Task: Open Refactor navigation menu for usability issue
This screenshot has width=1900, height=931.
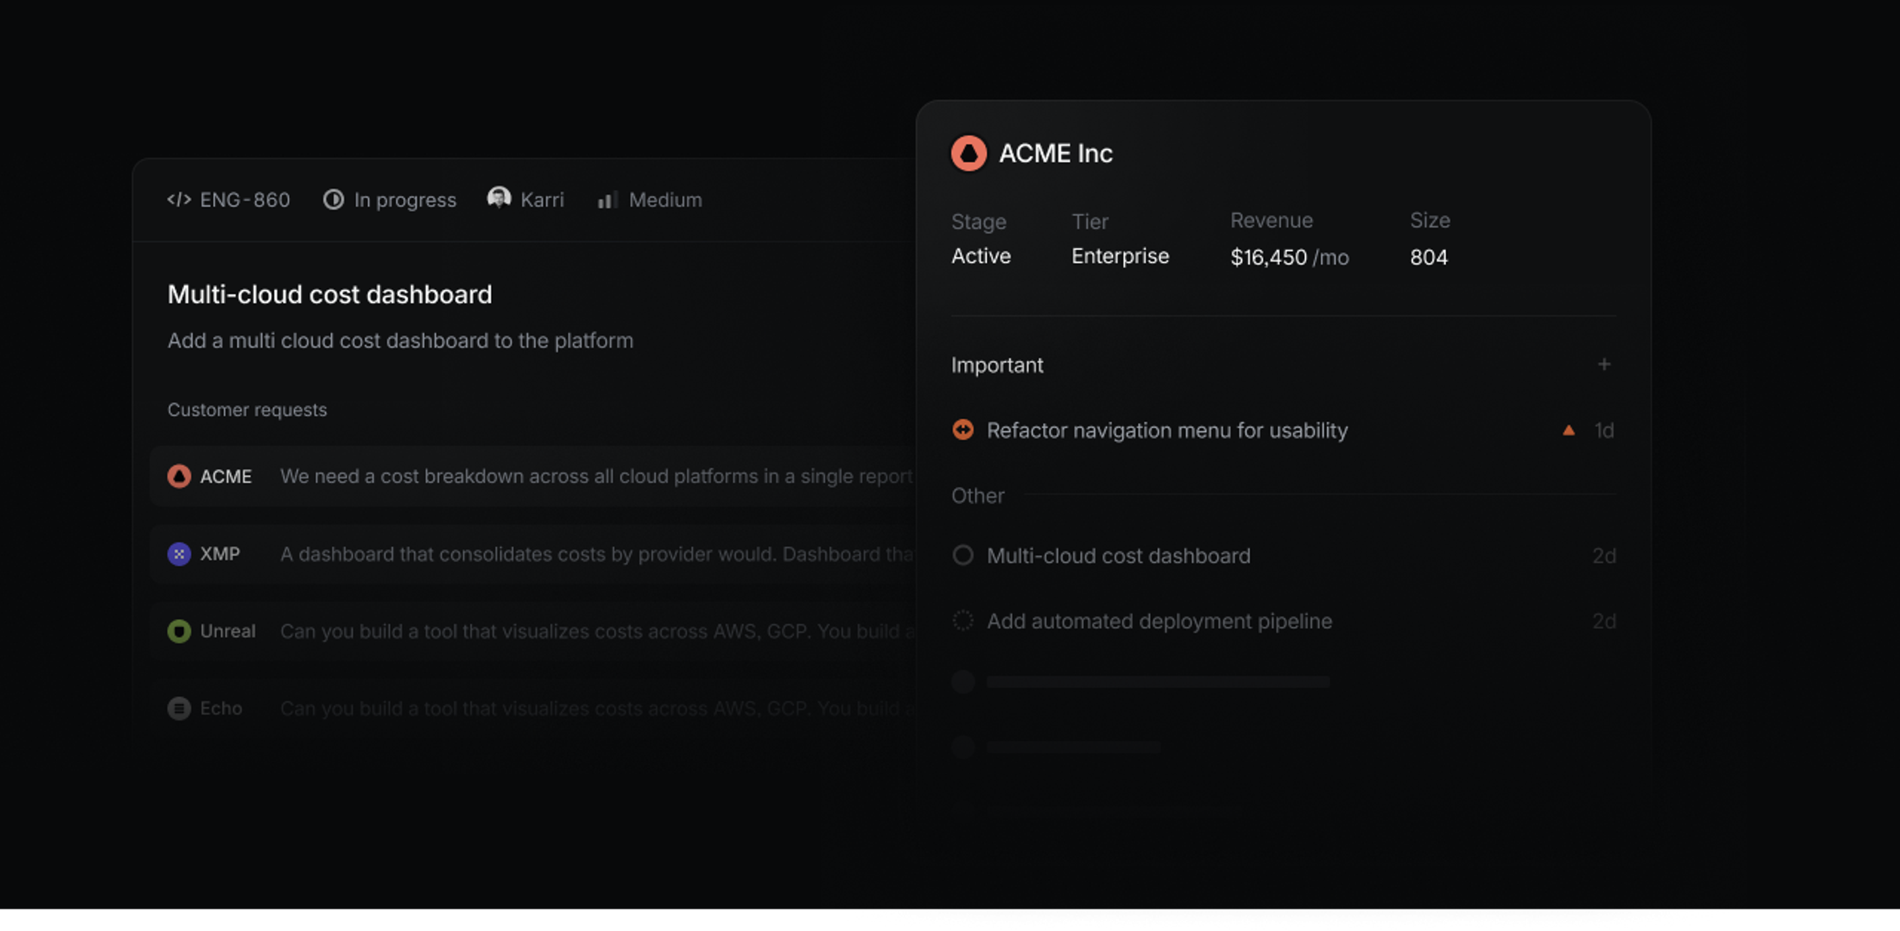Action: point(1167,430)
